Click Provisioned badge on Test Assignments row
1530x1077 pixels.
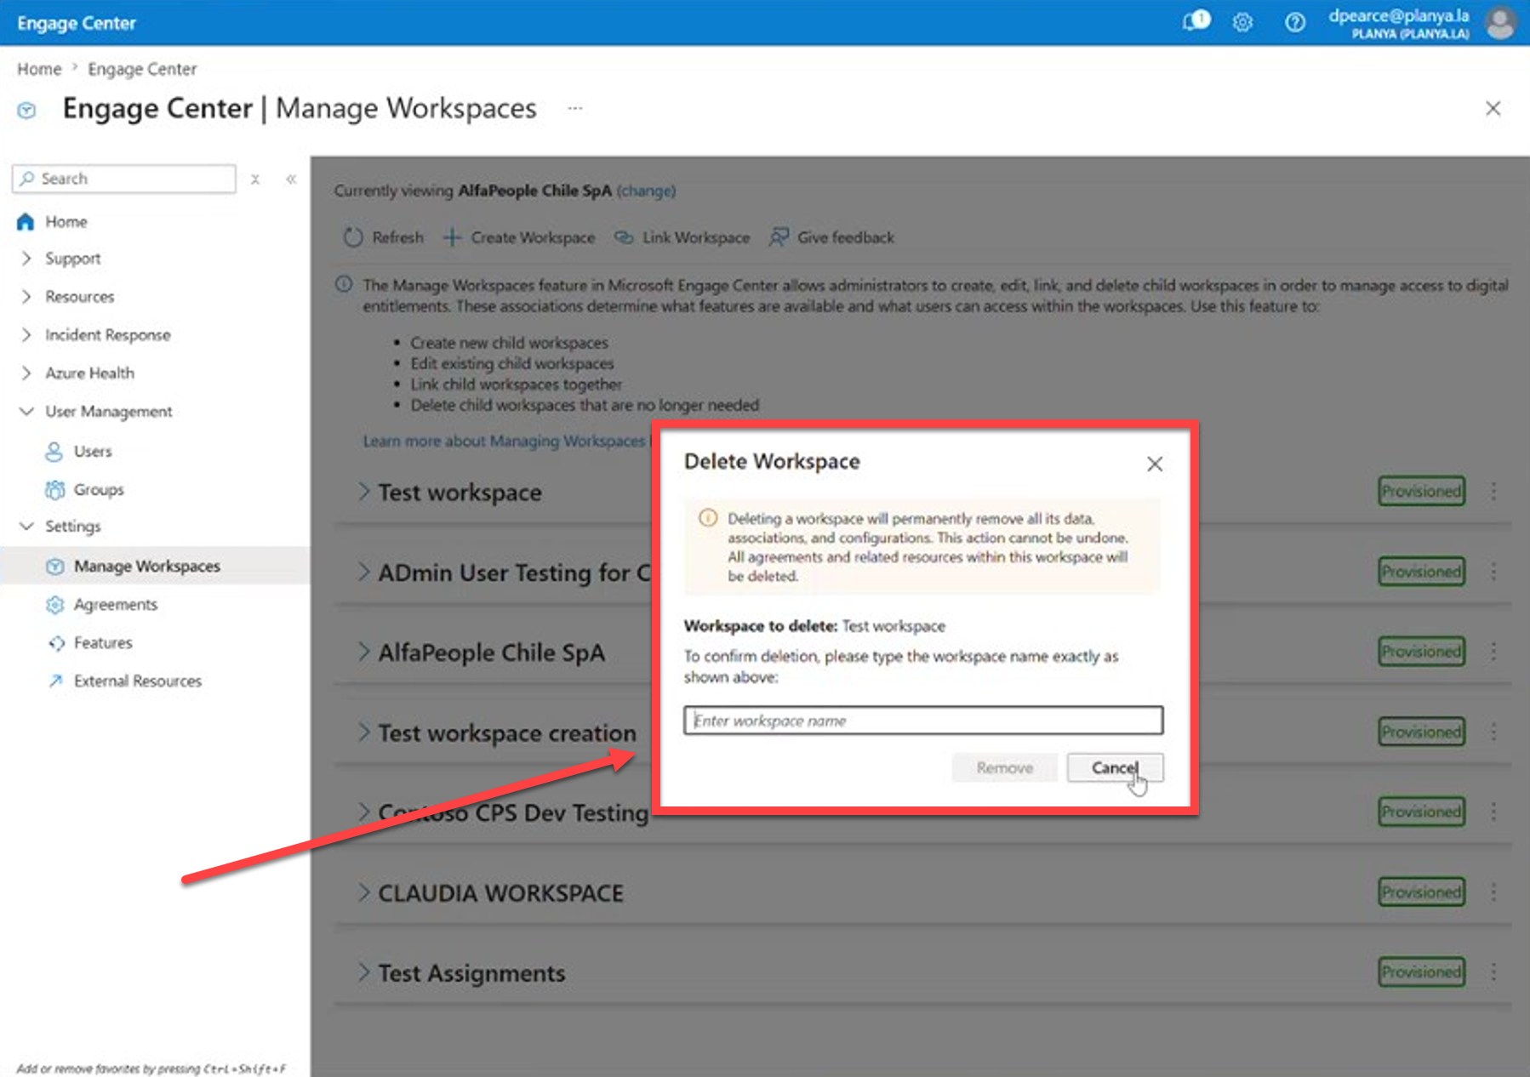(1422, 972)
